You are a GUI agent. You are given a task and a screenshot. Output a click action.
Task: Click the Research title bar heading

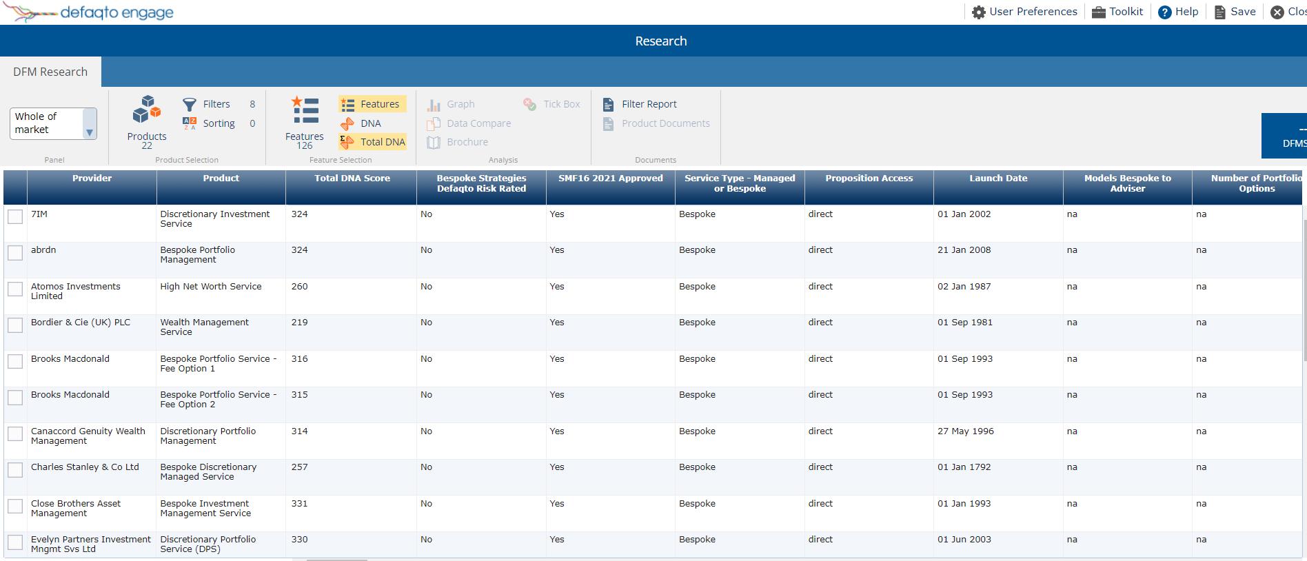[x=661, y=41]
